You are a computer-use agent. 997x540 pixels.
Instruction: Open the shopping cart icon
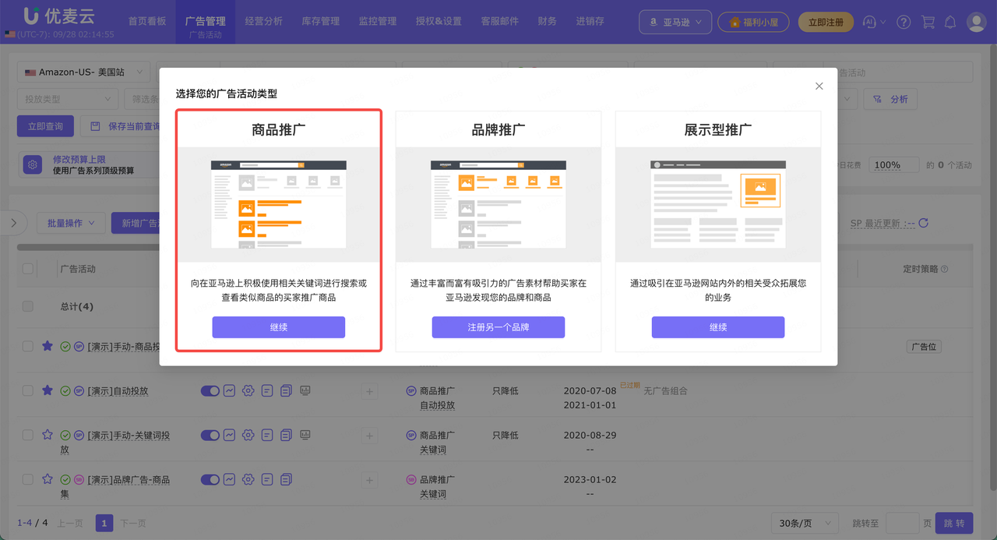(928, 23)
